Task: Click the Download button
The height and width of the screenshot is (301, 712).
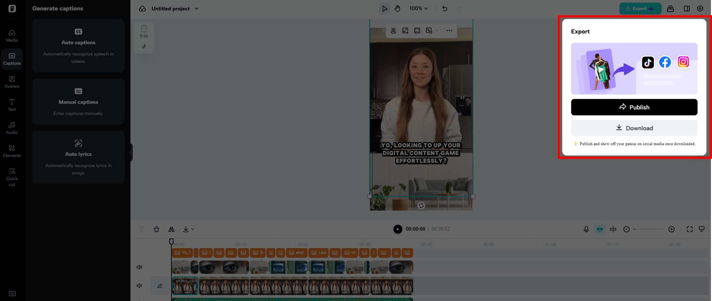Action: 634,128
